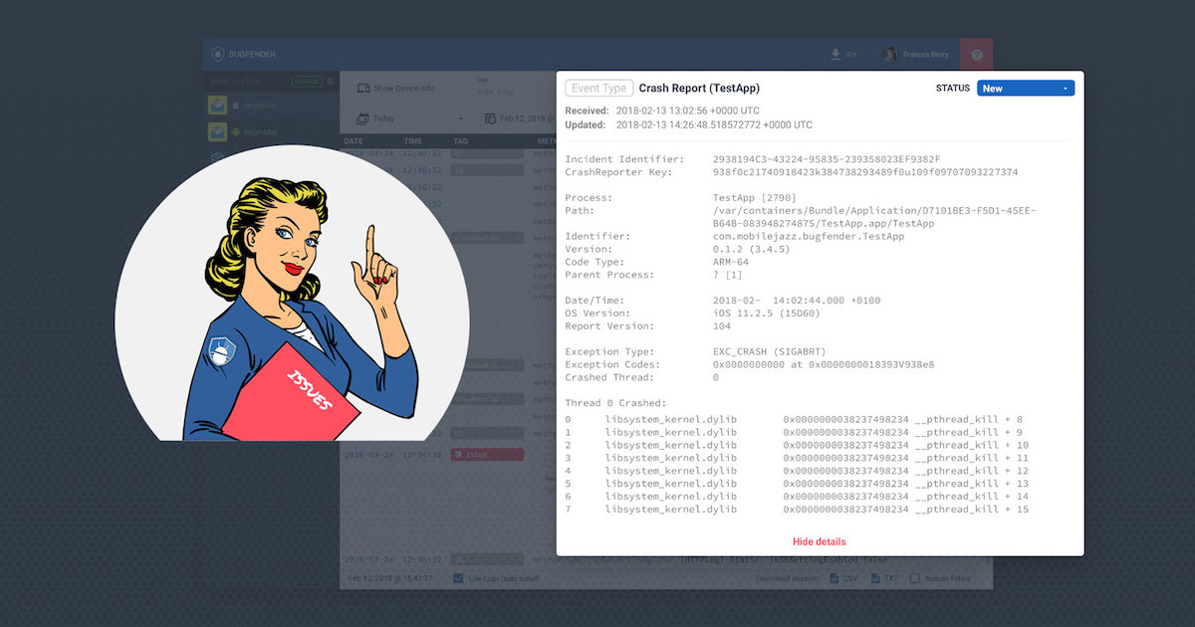Open the STATUS dropdown showing New
Image resolution: width=1195 pixels, height=627 pixels.
(1025, 89)
